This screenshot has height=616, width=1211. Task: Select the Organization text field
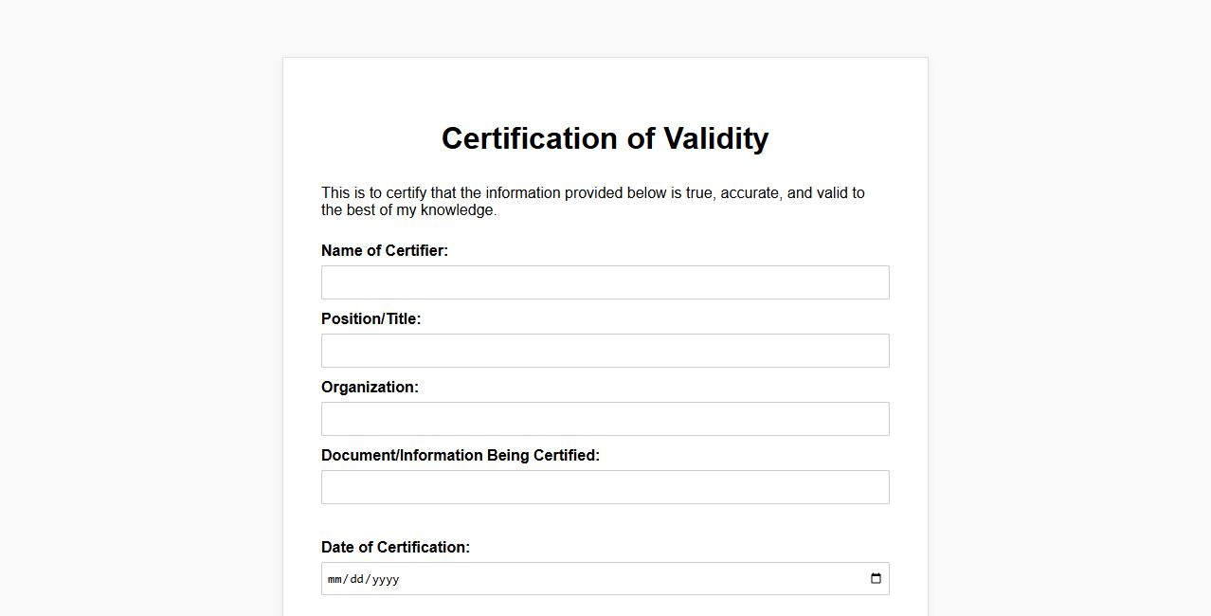point(605,419)
